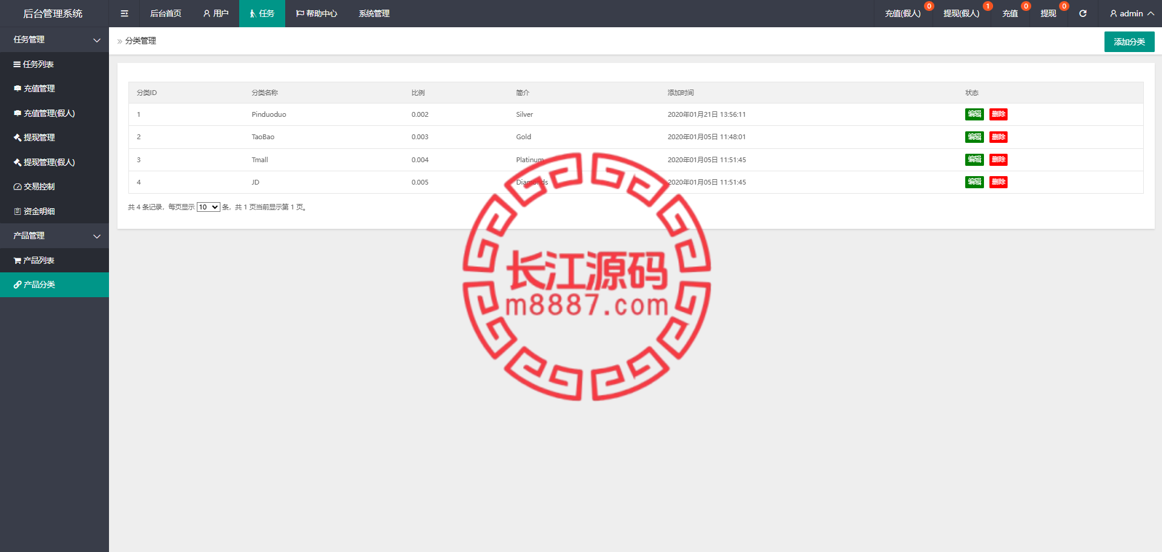Open 交易控制 in sidebar

click(54, 186)
